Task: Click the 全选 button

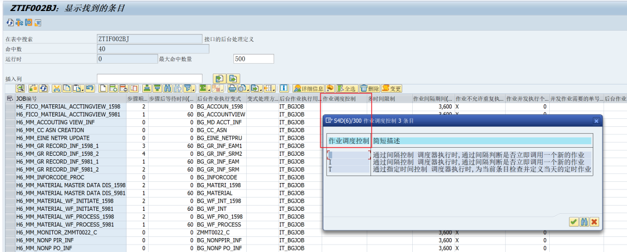Action: click(346, 89)
